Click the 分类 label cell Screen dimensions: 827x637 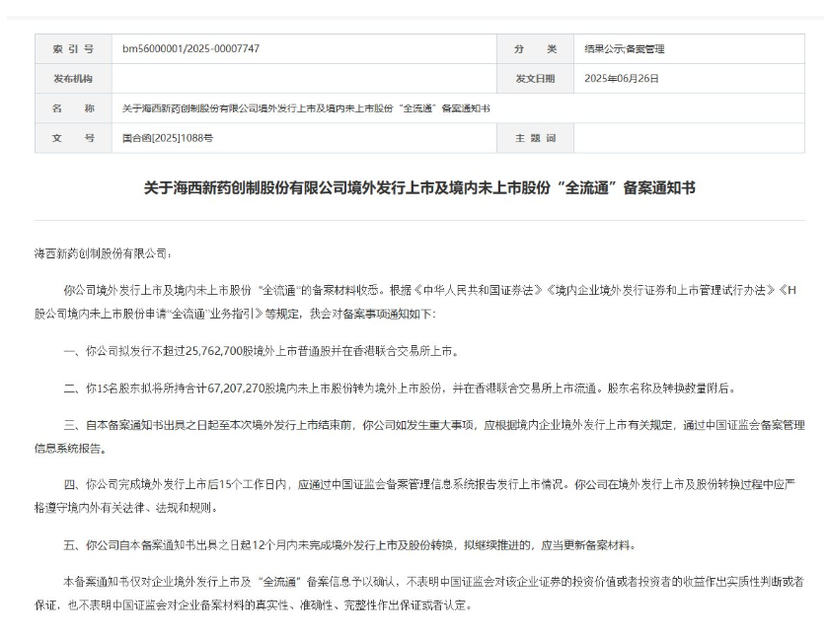(535, 49)
